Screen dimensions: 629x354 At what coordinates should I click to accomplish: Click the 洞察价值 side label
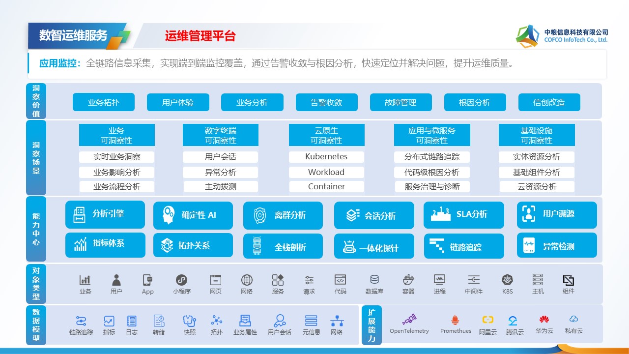[36, 101]
